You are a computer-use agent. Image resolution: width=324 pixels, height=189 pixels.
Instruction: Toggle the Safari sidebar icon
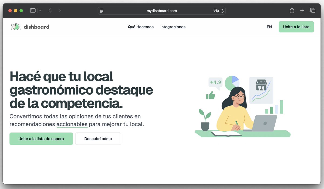click(x=33, y=11)
